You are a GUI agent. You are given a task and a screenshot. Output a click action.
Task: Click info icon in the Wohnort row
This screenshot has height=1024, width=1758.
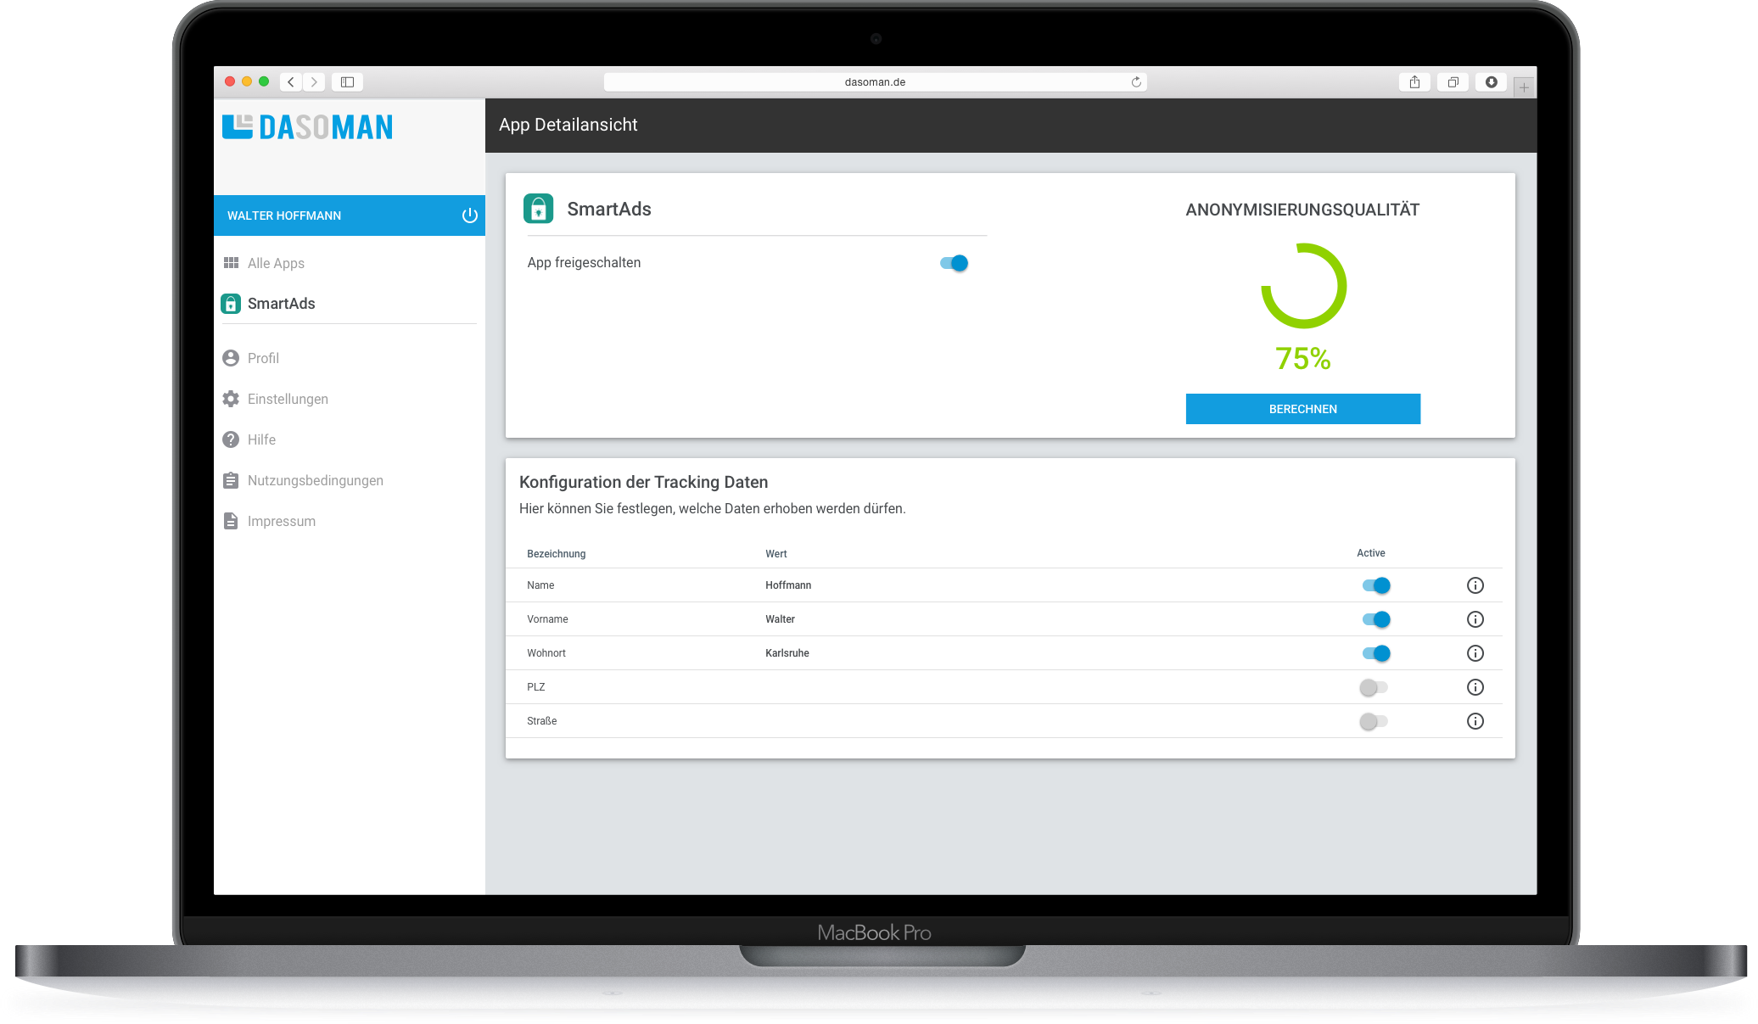(1475, 653)
